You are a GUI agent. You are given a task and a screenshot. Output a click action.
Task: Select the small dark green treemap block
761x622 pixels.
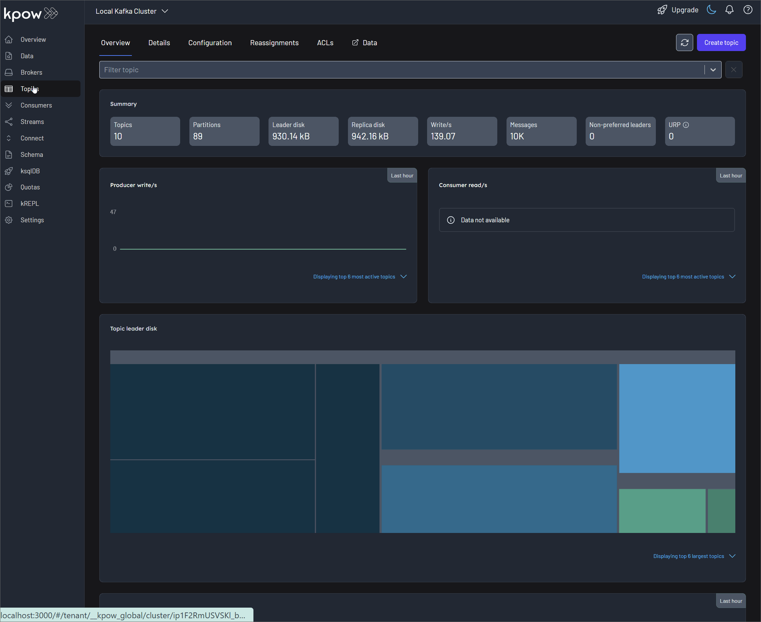tap(722, 511)
